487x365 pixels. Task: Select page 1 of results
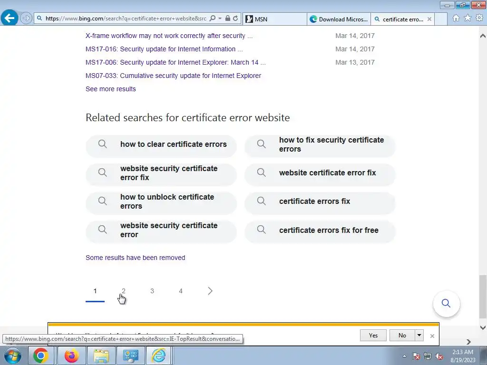95,291
